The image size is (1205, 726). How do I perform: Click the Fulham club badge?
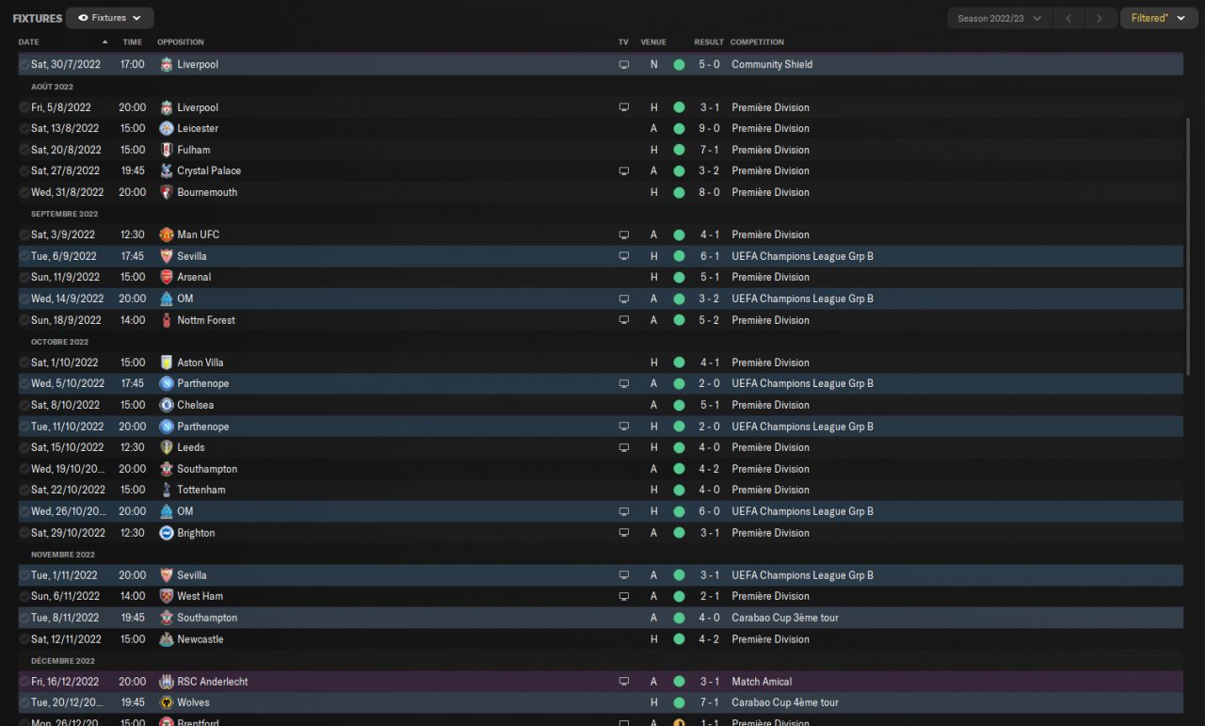coord(166,150)
